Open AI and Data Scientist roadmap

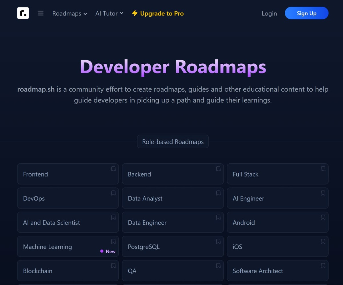coord(68,222)
